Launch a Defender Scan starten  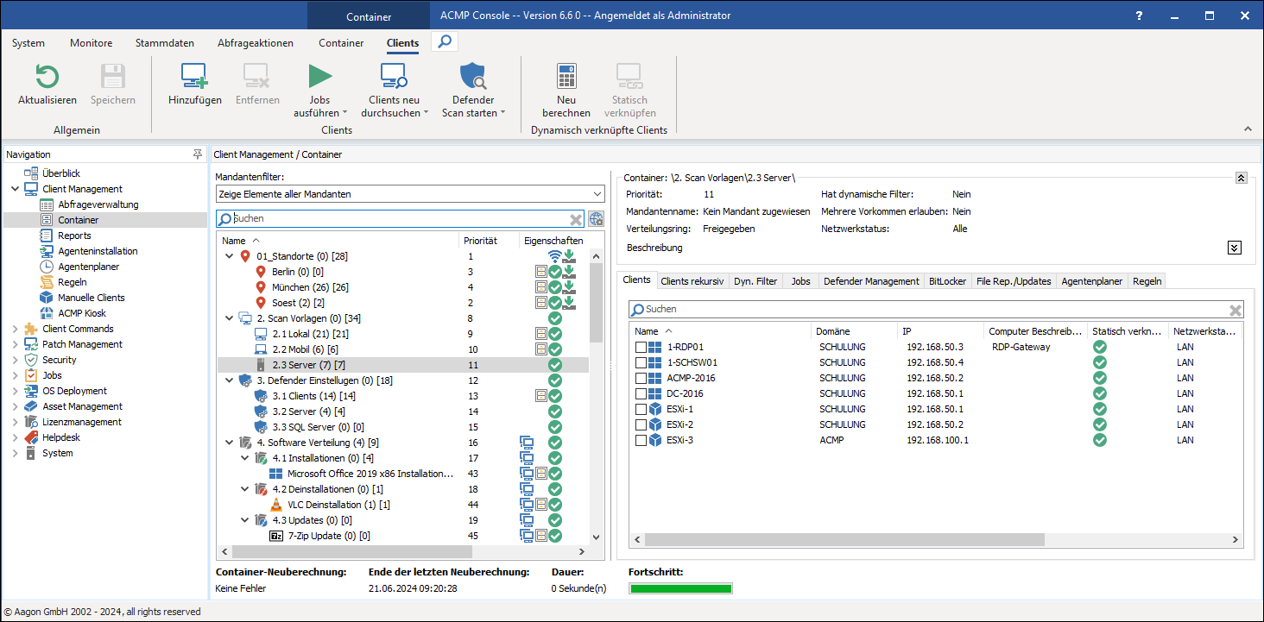click(x=471, y=77)
